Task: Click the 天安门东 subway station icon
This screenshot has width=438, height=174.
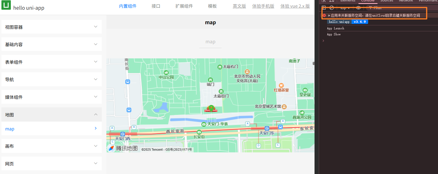Action: 267,128
